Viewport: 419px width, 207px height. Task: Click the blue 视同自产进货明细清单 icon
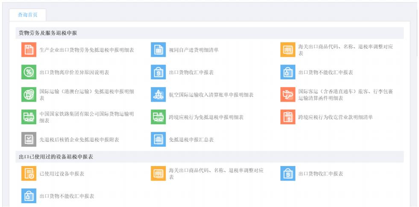pyautogui.click(x=158, y=50)
